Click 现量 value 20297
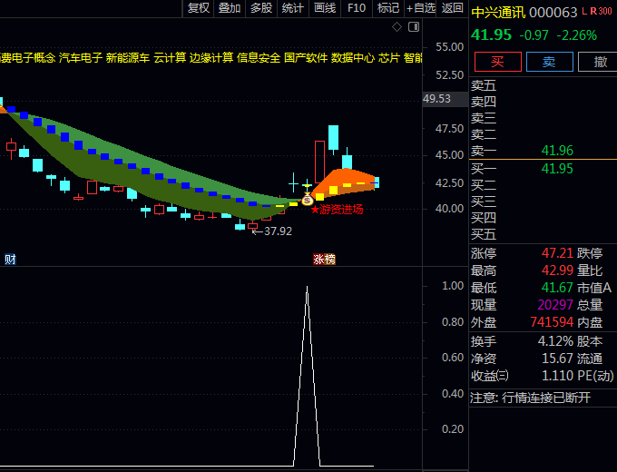 pyautogui.click(x=555, y=305)
